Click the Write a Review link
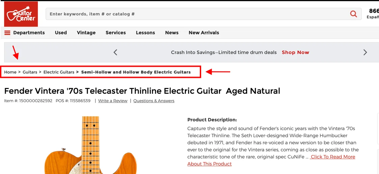Viewport: 379px width, 174px height. [x=113, y=101]
